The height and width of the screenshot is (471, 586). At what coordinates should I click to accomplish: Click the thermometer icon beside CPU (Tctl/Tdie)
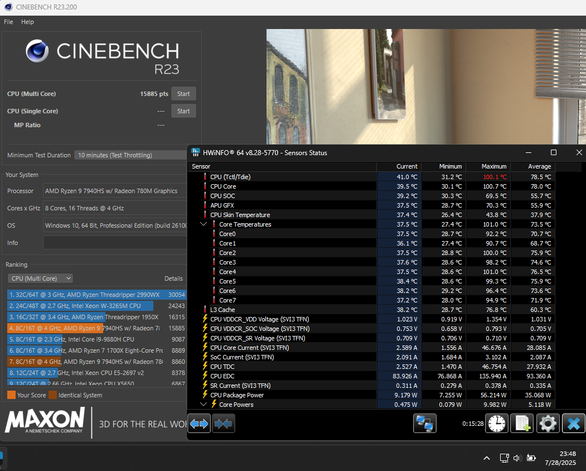[x=205, y=176]
